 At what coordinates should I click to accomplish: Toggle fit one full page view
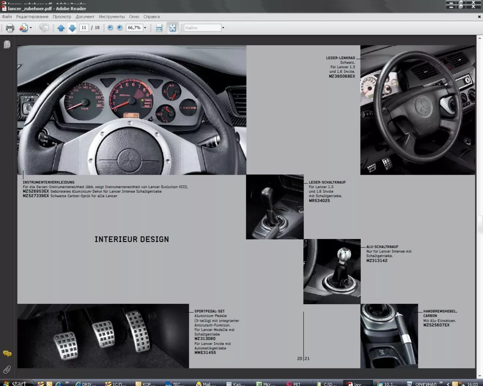[172, 28]
